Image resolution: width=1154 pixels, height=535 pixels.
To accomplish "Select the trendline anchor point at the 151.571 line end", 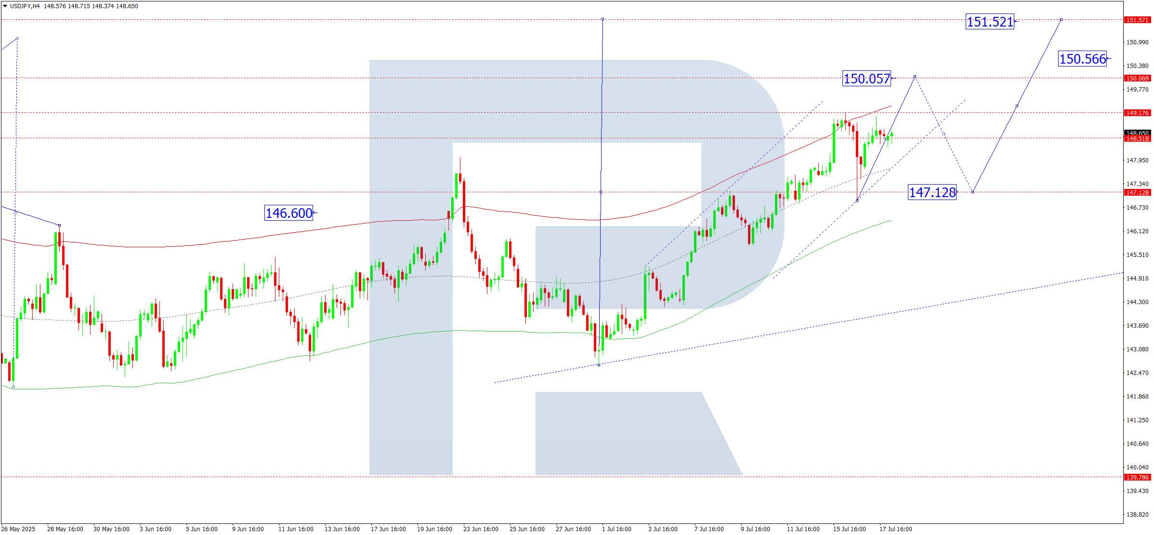I will 1062,20.
